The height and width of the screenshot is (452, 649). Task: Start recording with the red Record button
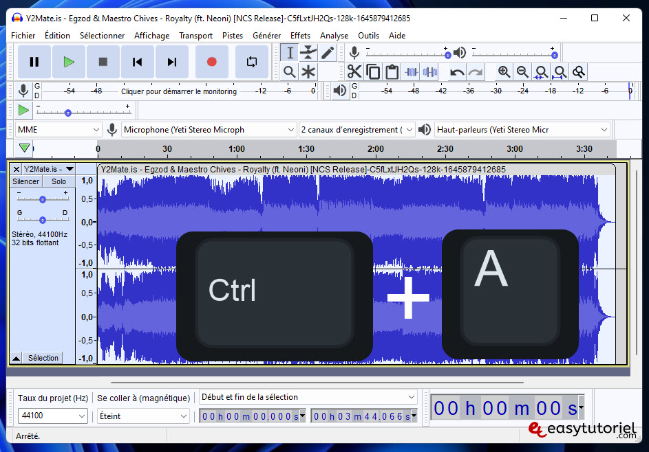[x=211, y=62]
